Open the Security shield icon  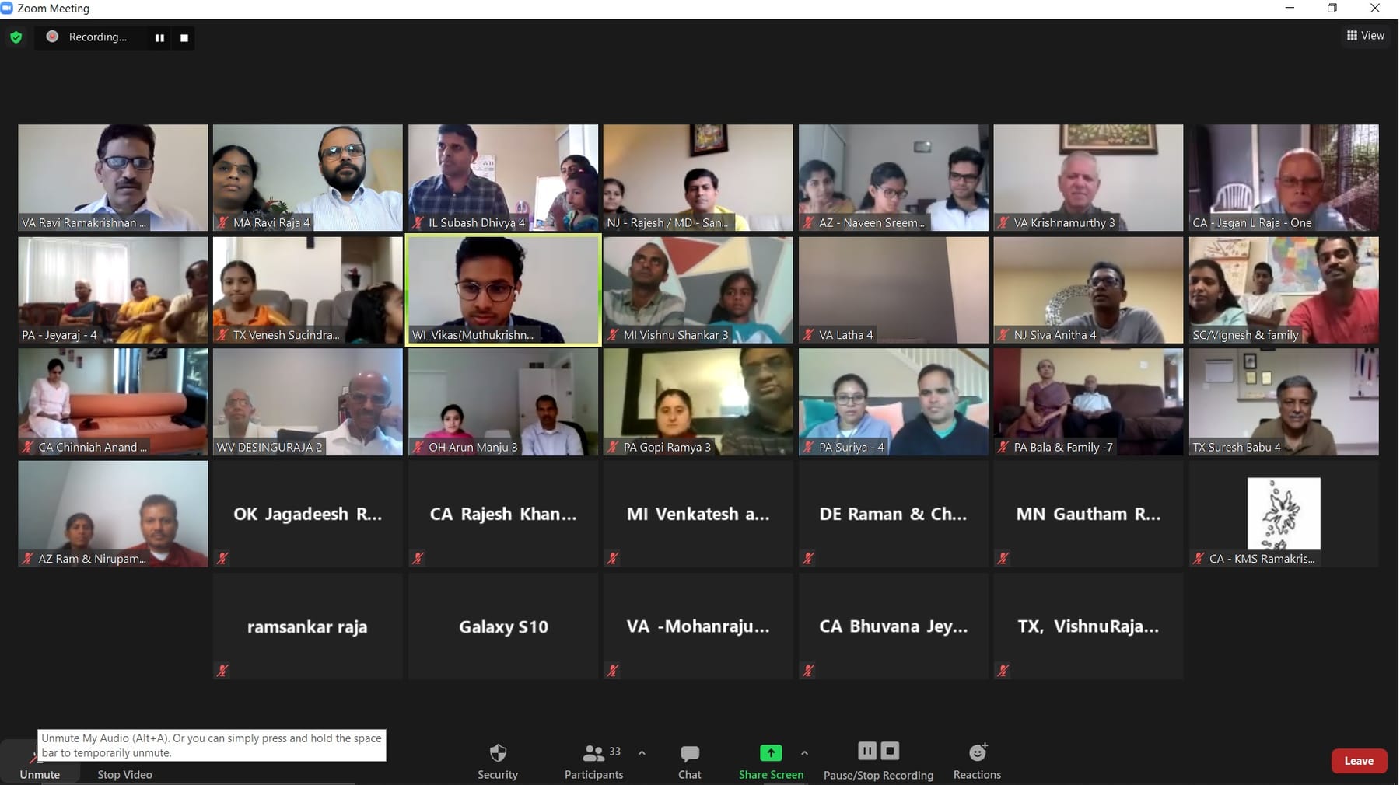[498, 753]
